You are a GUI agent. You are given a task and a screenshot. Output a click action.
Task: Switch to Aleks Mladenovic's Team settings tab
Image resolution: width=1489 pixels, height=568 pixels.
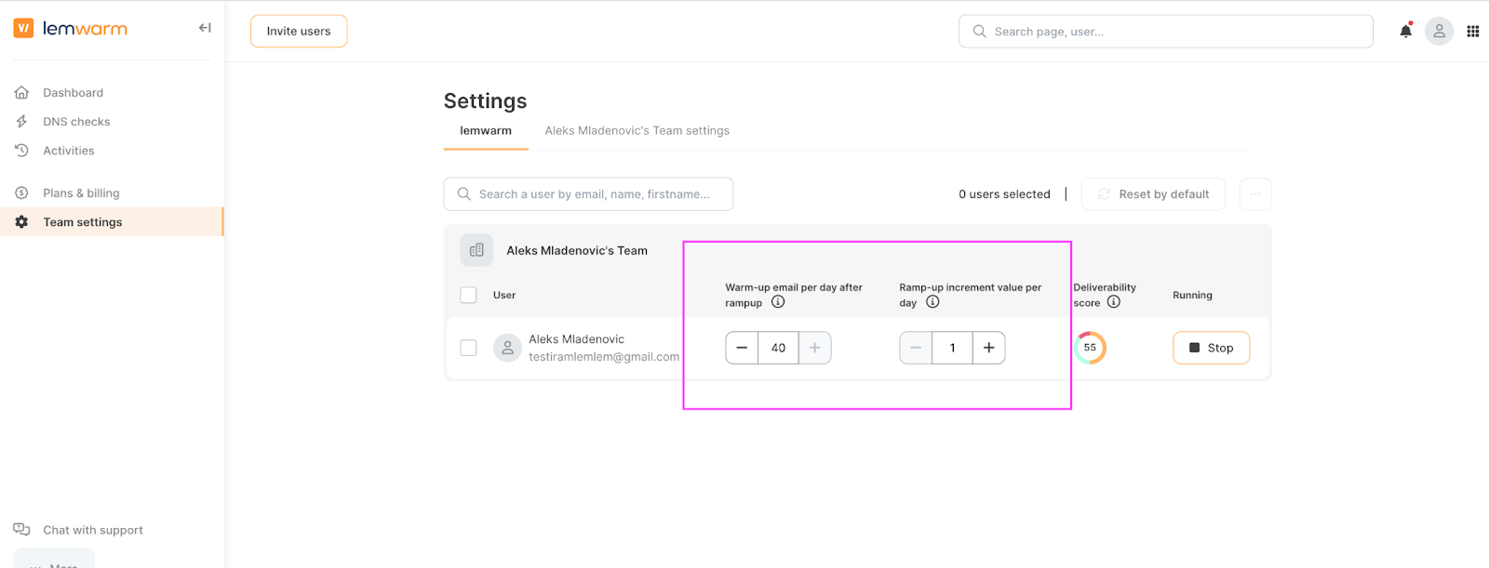[637, 131]
